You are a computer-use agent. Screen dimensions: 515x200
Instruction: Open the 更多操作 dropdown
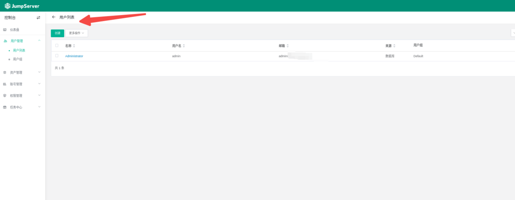pos(76,33)
